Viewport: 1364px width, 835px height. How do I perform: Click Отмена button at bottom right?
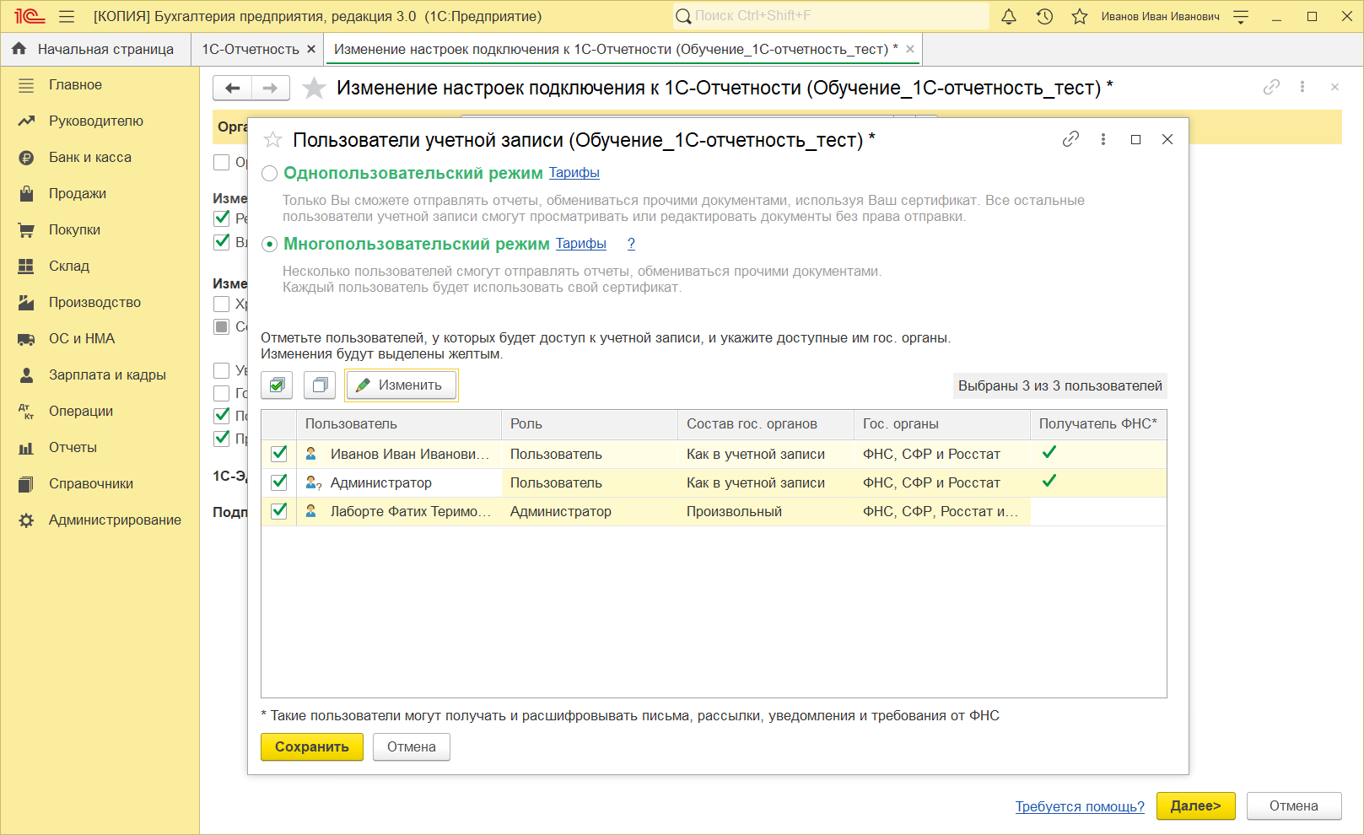click(x=1294, y=806)
